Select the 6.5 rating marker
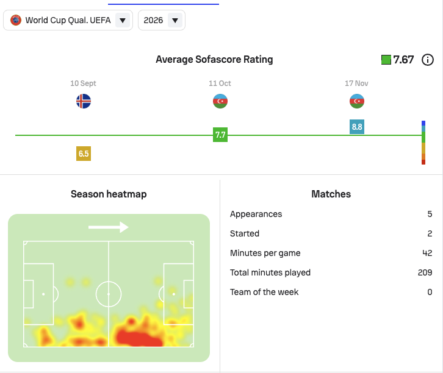 pos(84,154)
